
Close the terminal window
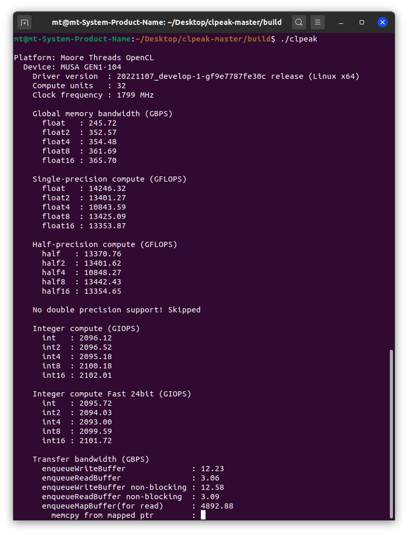[383, 22]
